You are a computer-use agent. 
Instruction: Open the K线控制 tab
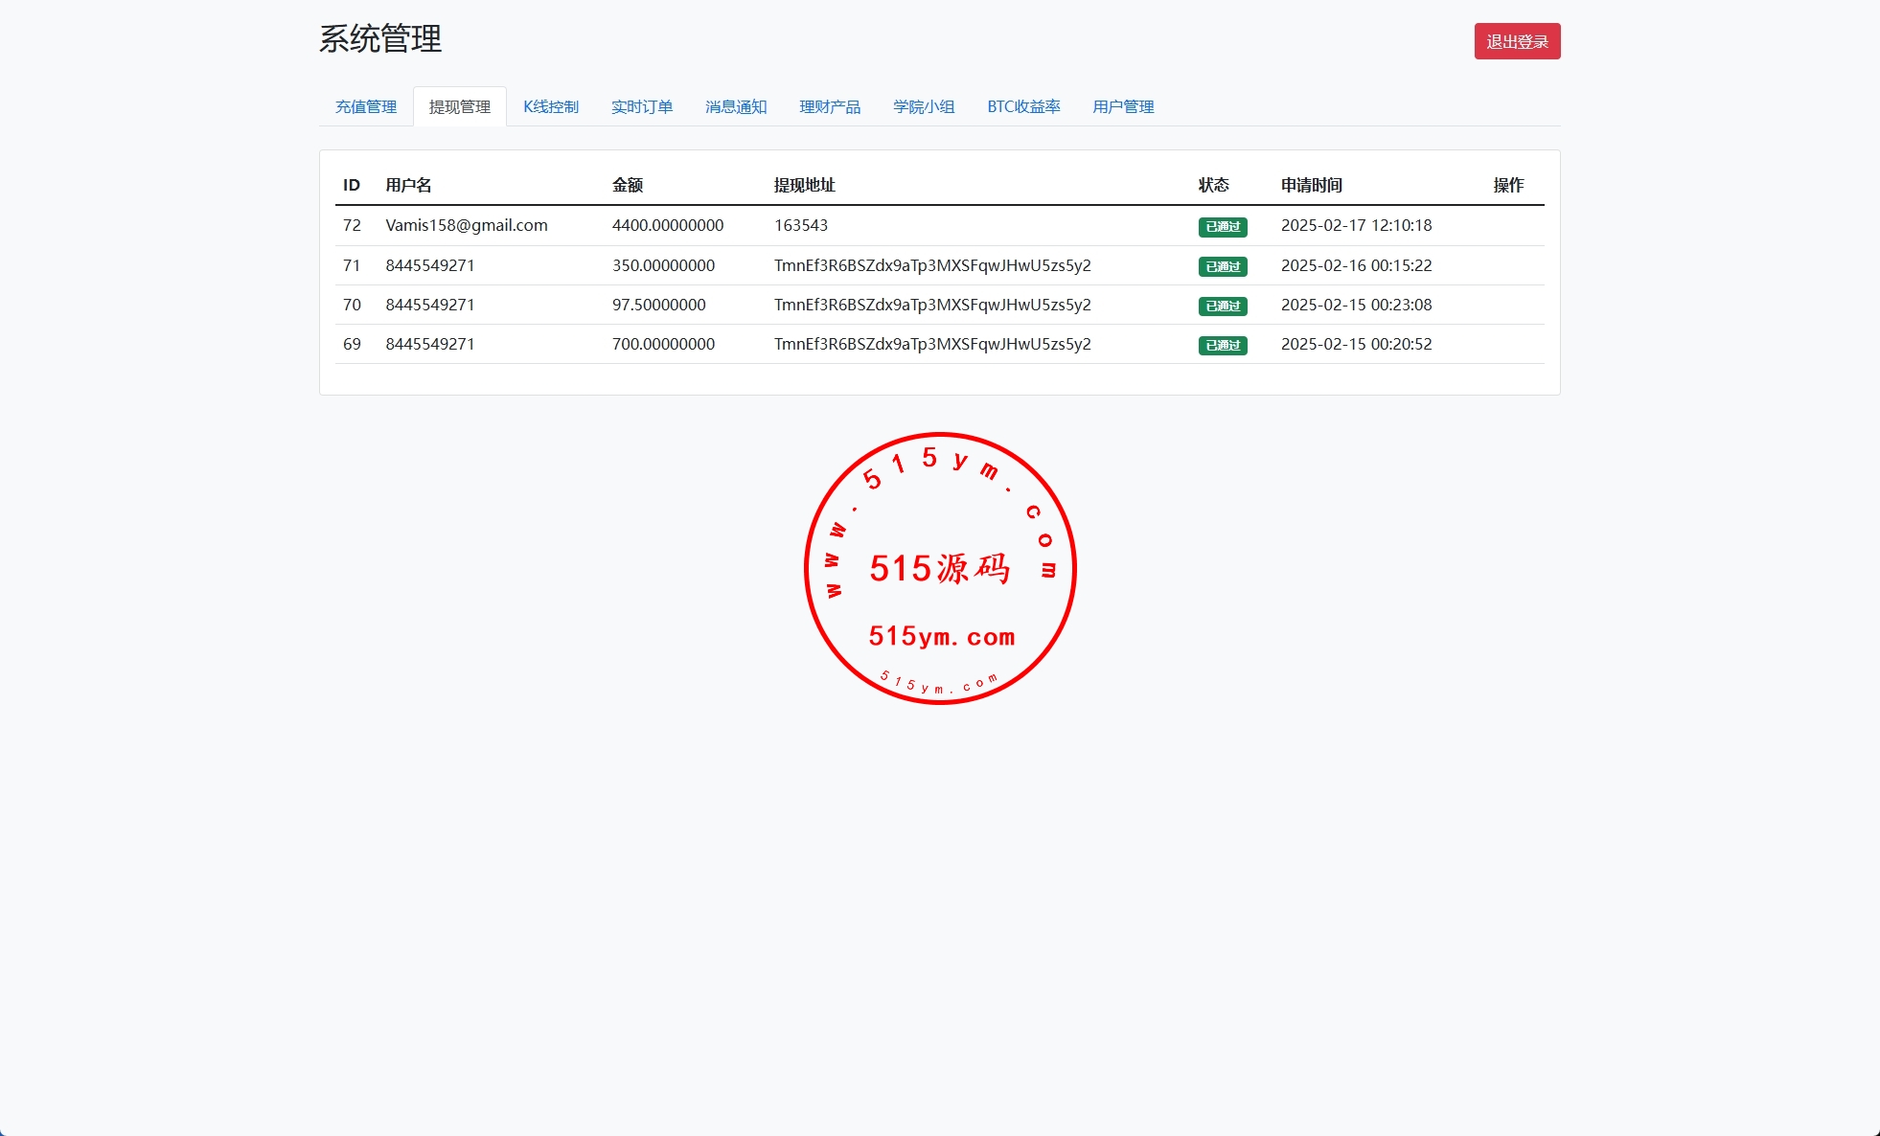(x=550, y=106)
